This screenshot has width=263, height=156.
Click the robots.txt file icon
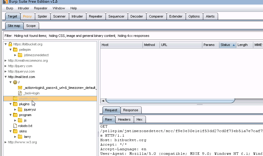15,126
